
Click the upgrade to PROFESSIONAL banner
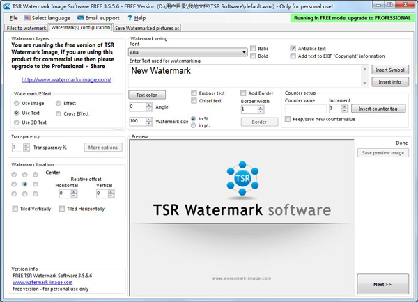pos(352,18)
